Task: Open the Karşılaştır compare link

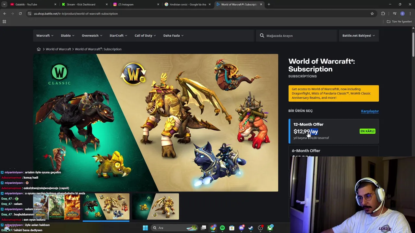Action: 370,111
